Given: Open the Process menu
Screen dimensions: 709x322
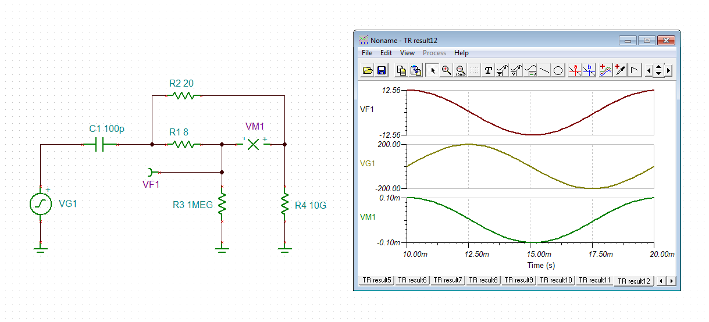Looking at the screenshot, I should [434, 53].
